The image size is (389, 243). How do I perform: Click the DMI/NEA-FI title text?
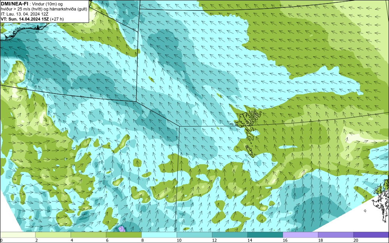tap(14, 4)
